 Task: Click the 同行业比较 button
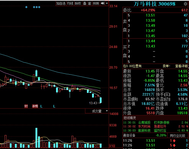tap(178, 135)
